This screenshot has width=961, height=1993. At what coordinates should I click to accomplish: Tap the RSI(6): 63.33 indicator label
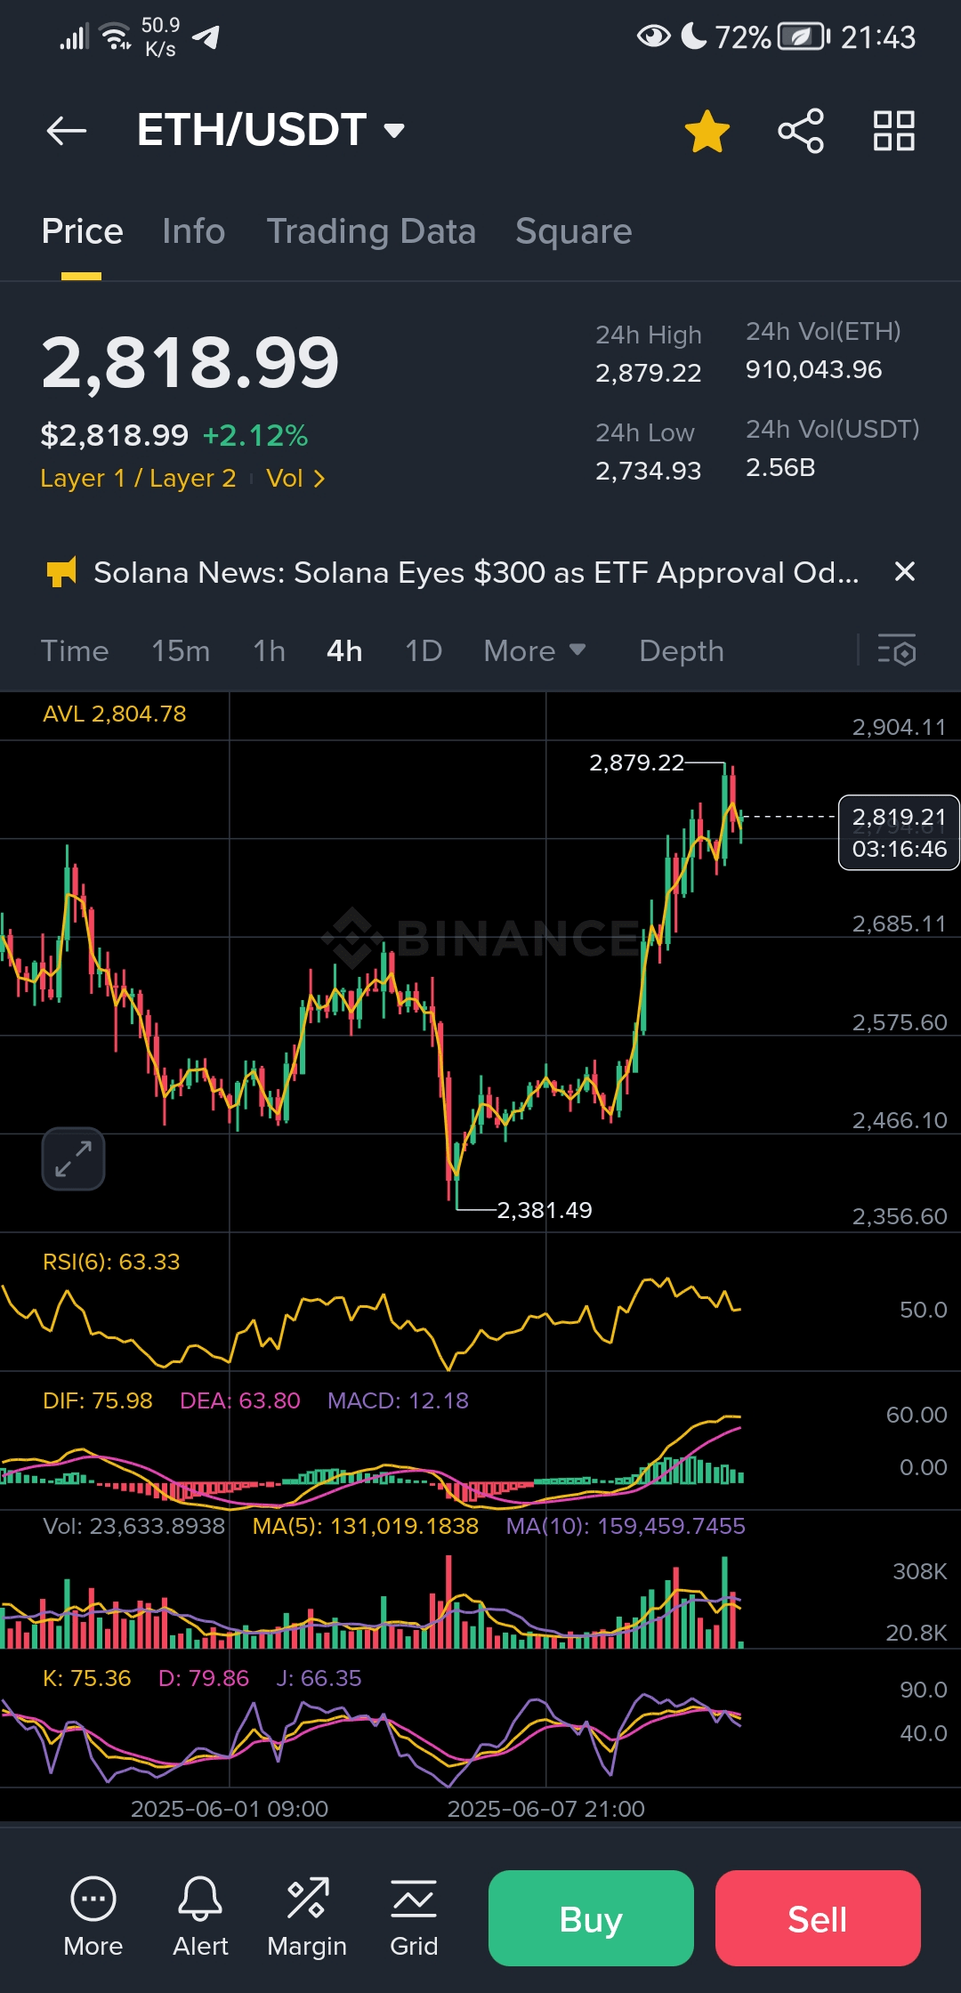pyautogui.click(x=111, y=1262)
